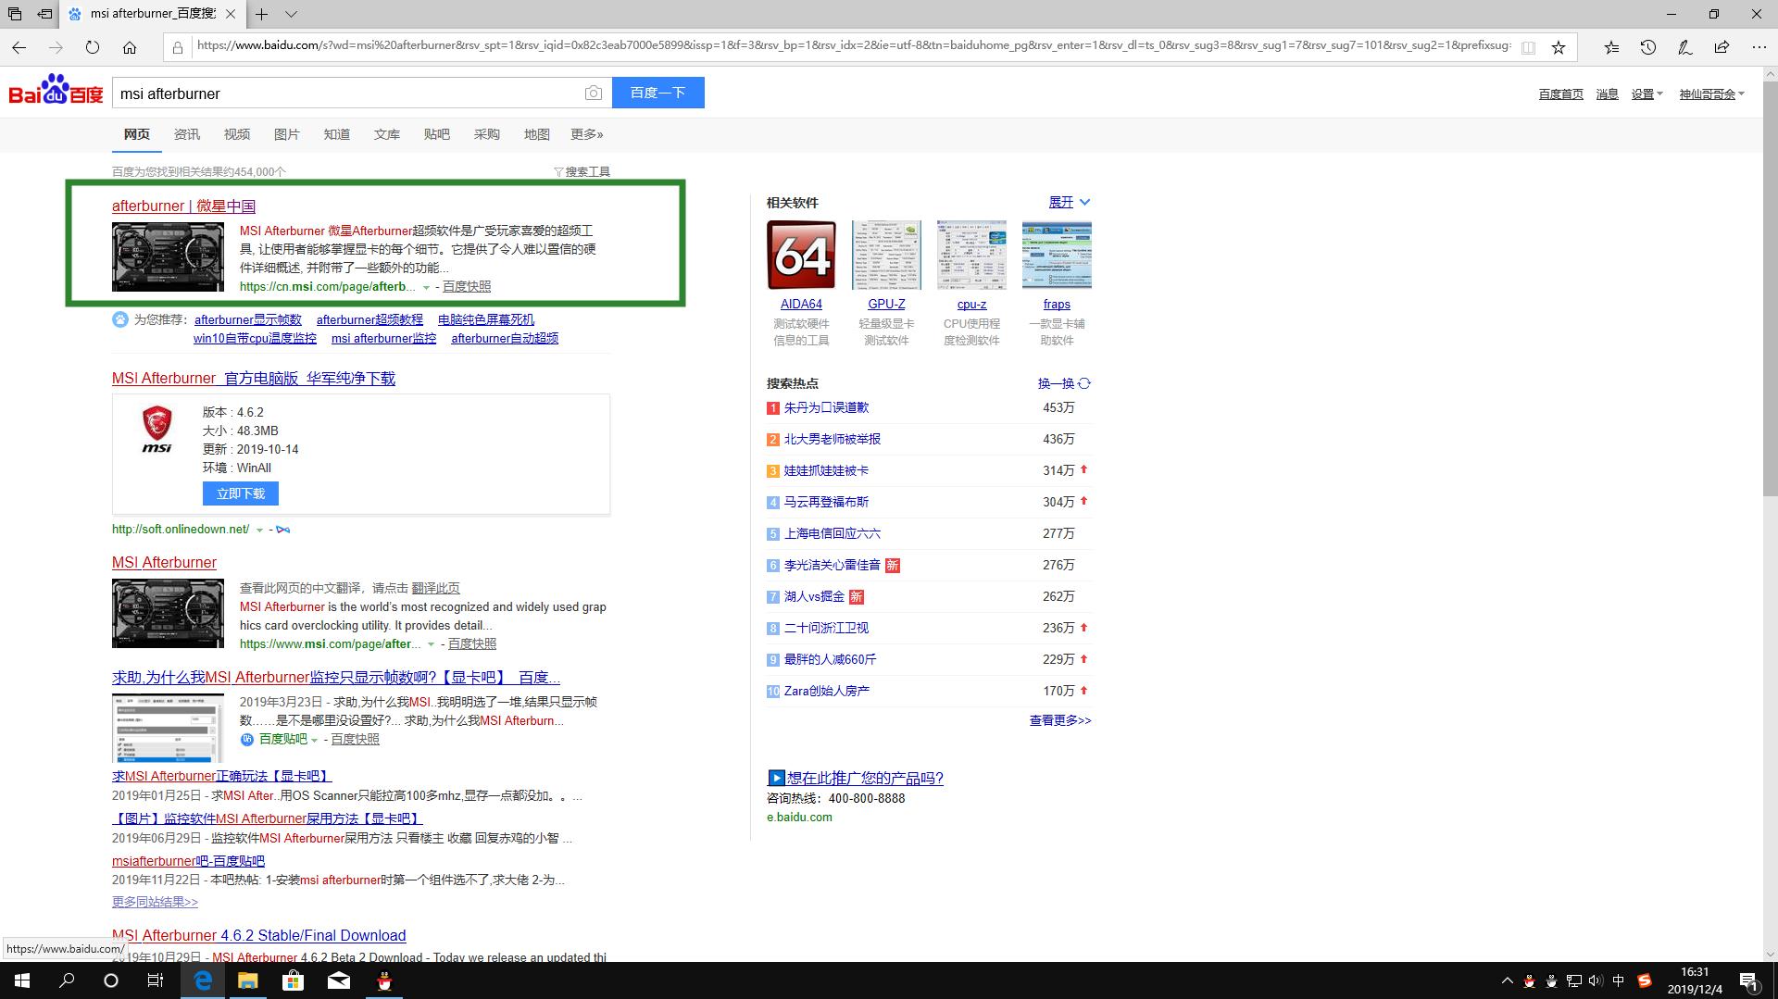
Task: Switch to the 图片 search tab
Action: point(286,134)
